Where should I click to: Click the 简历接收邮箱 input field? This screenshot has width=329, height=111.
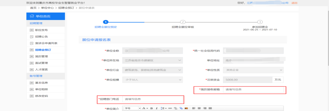click(253, 90)
